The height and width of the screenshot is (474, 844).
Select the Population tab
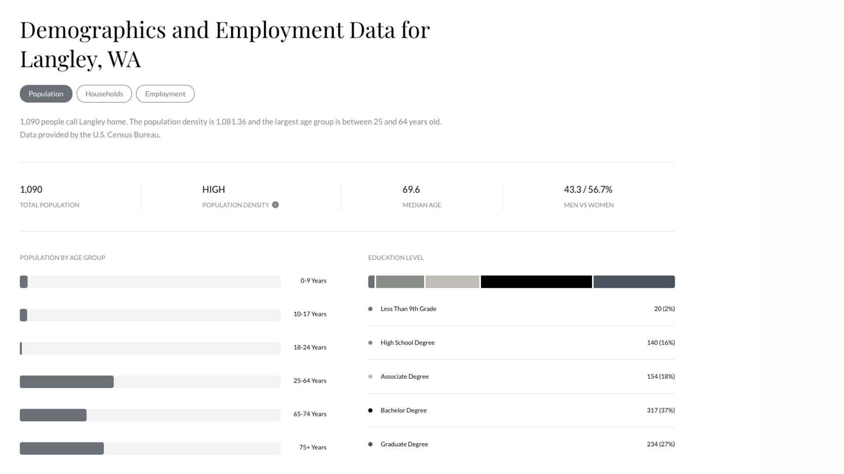pyautogui.click(x=46, y=94)
